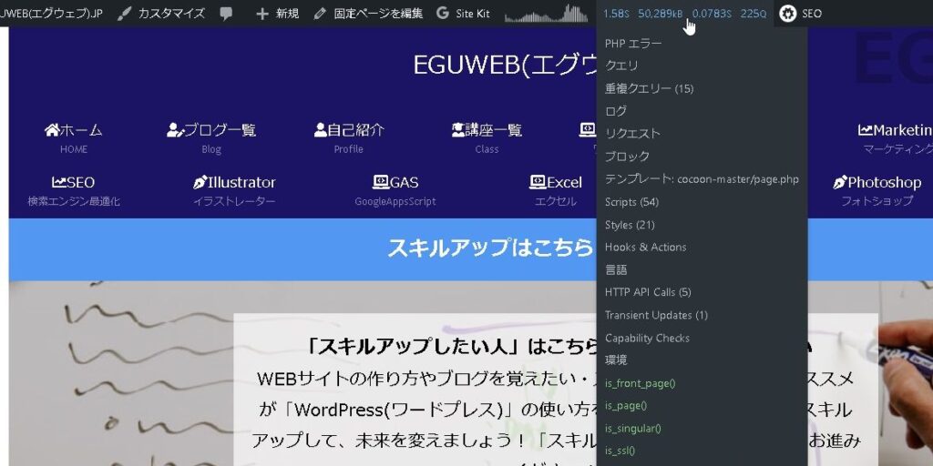The width and height of the screenshot is (933, 466).
Task: Open Hooks & Actions menu entry
Action: tap(645, 247)
